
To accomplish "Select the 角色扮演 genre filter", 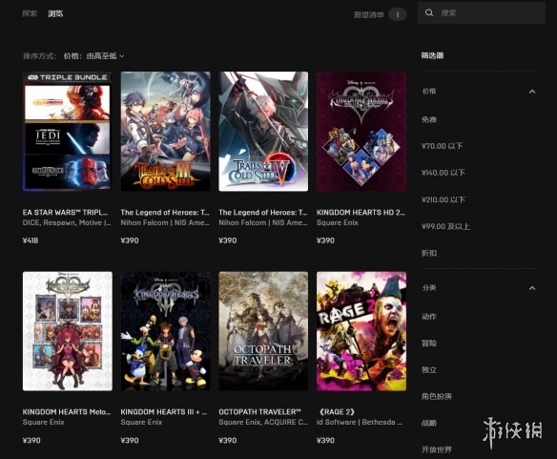I will [436, 396].
